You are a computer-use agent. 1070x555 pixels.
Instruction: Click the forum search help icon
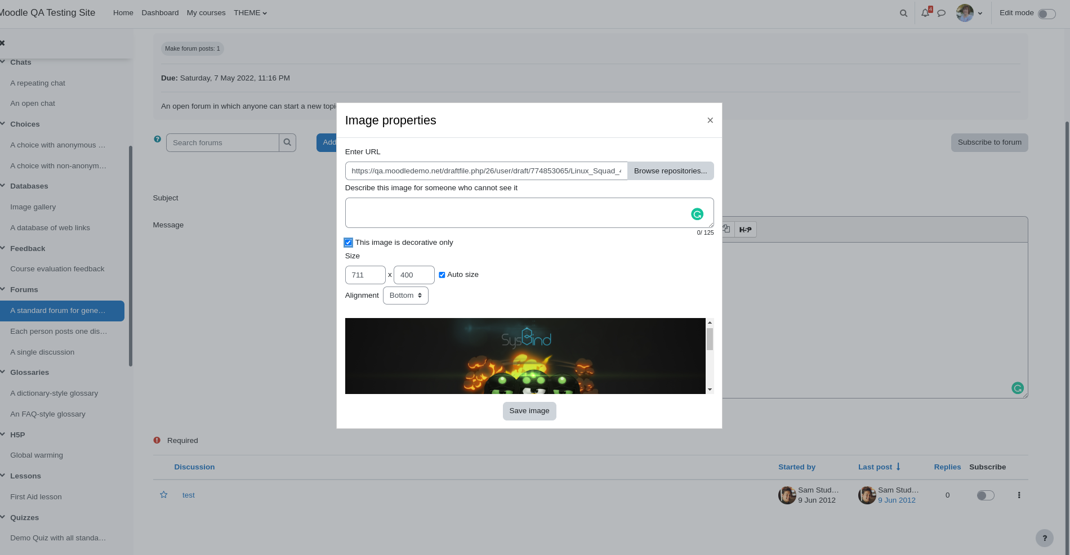(x=158, y=139)
